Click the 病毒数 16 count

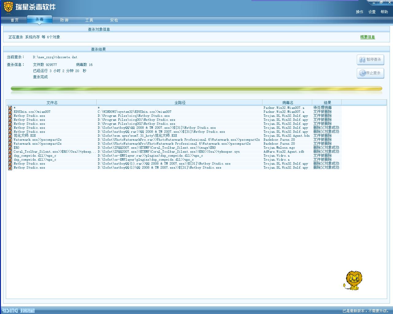(x=84, y=65)
